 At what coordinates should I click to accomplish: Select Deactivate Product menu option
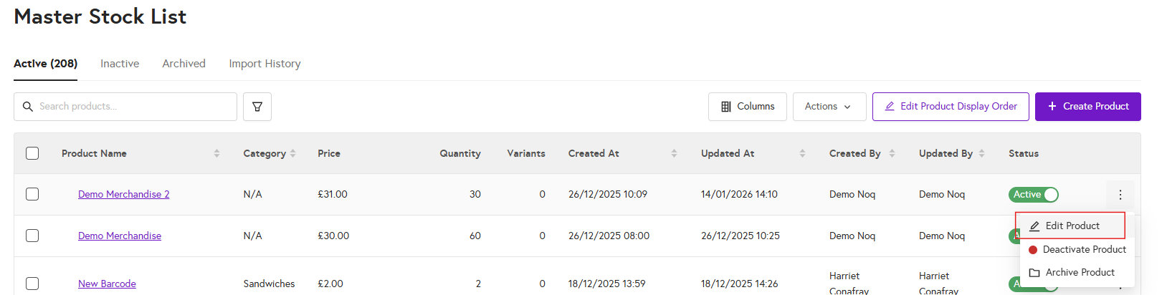coord(1083,249)
